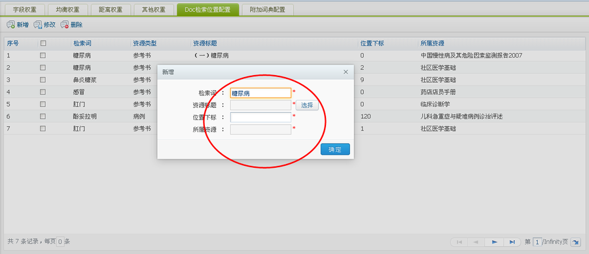Click the 资源标题 field
The image size is (589, 254).
tap(260, 105)
